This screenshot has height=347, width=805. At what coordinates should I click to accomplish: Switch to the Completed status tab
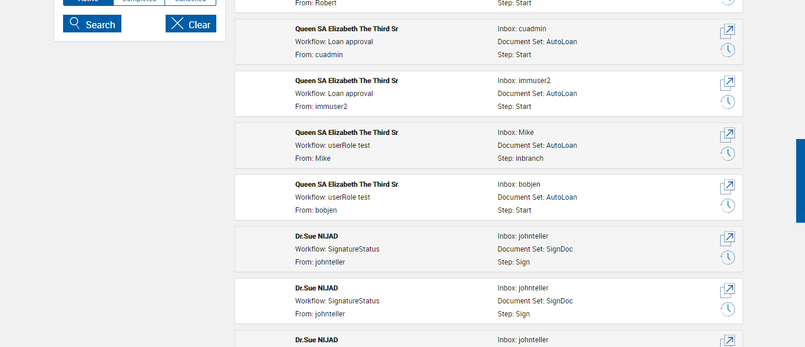(139, 2)
